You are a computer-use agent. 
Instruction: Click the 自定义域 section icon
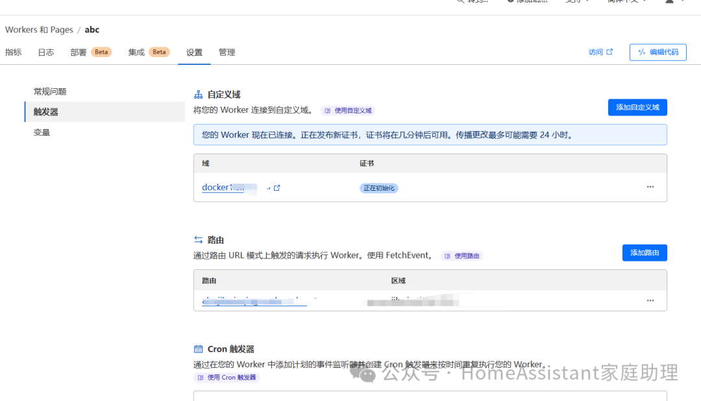point(198,94)
